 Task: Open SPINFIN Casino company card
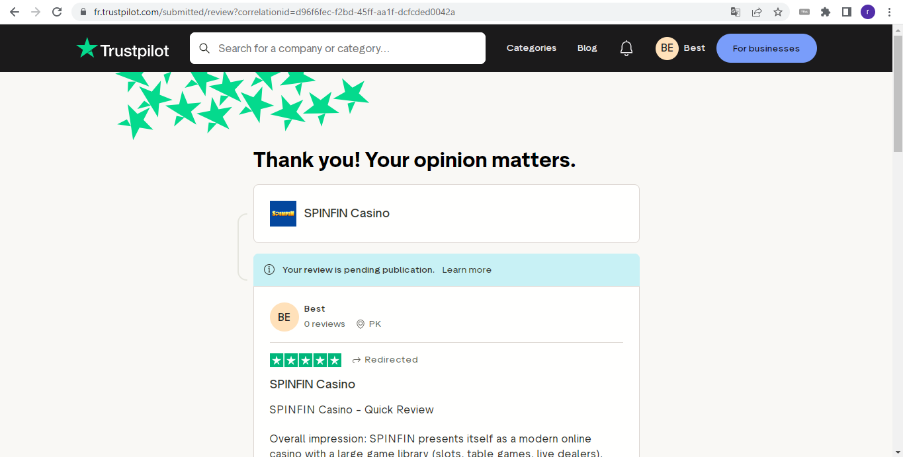pos(447,213)
